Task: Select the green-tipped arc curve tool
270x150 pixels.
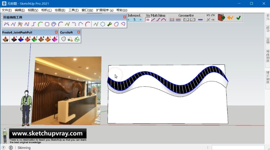Action: (40, 24)
